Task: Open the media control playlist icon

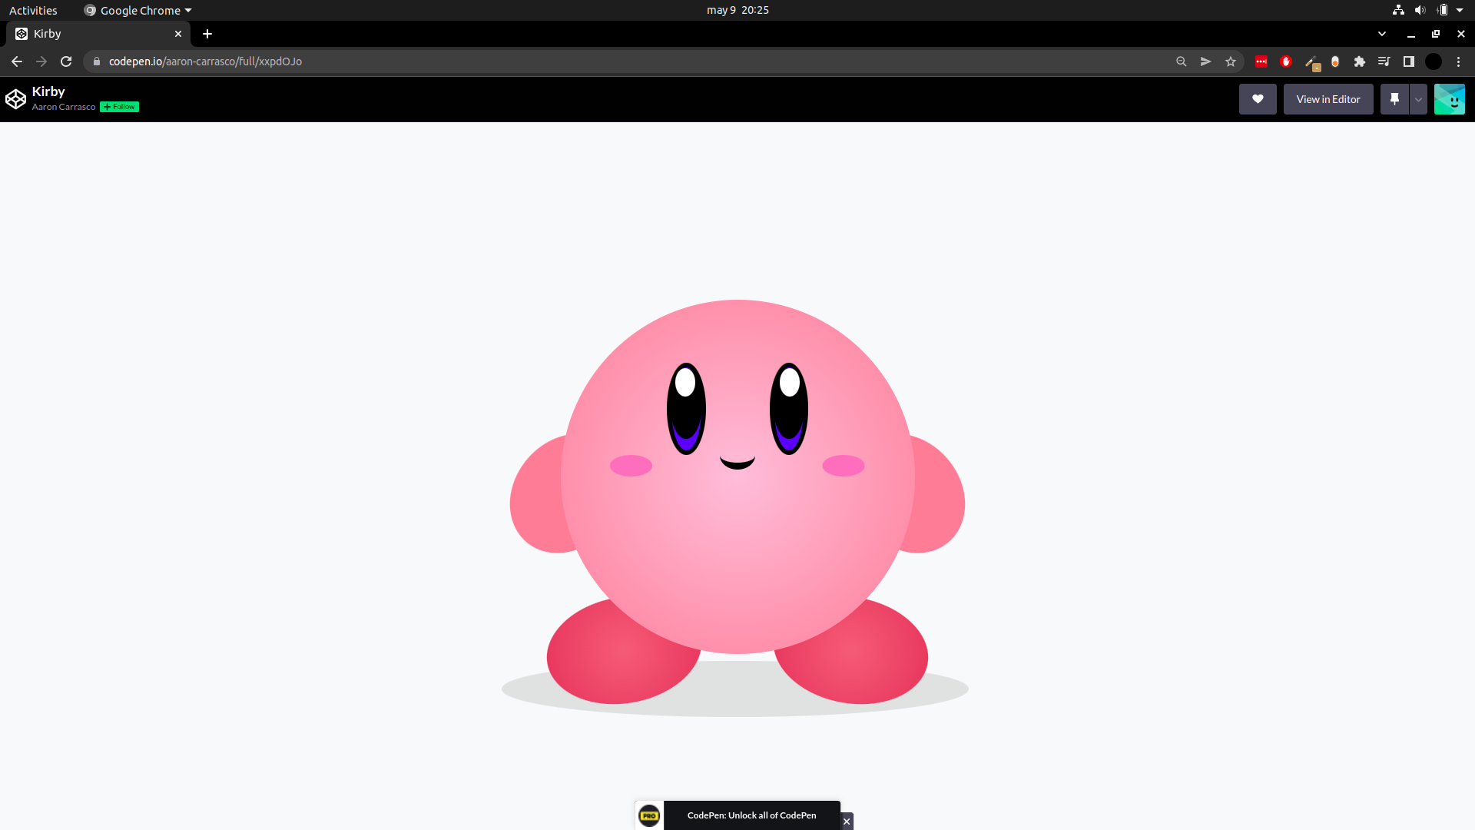Action: tap(1384, 61)
